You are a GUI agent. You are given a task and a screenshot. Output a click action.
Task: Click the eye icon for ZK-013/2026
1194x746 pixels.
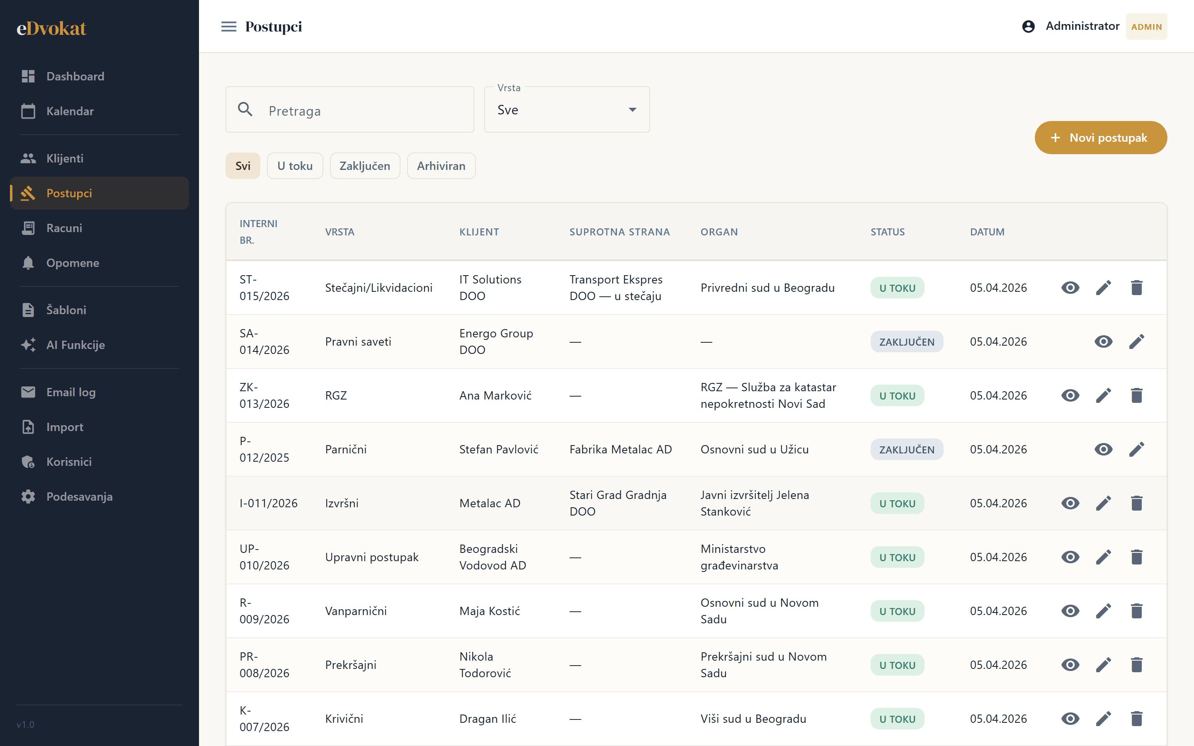click(1070, 395)
